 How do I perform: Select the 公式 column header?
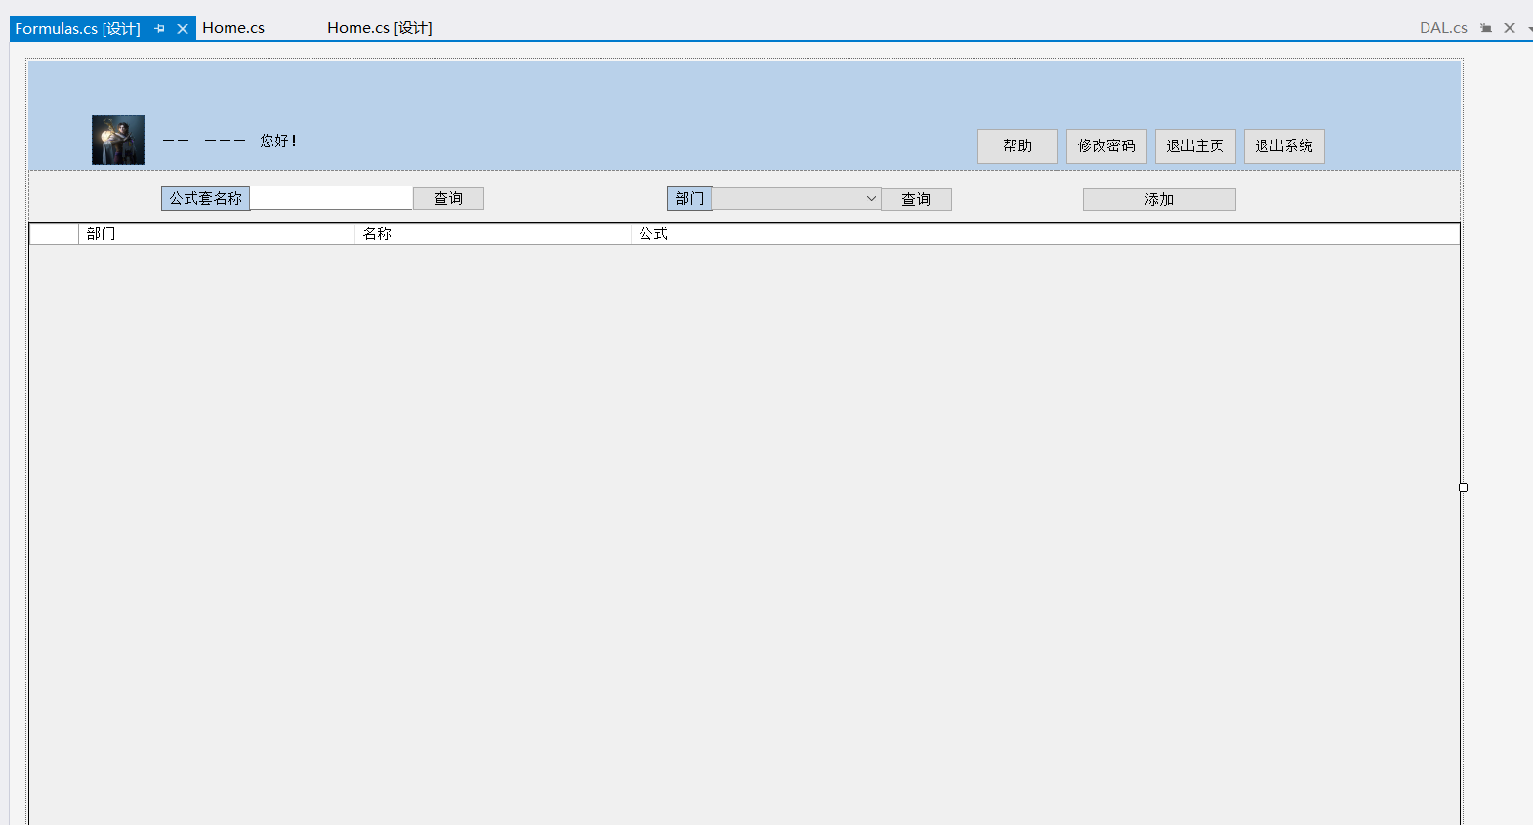[x=1045, y=234]
